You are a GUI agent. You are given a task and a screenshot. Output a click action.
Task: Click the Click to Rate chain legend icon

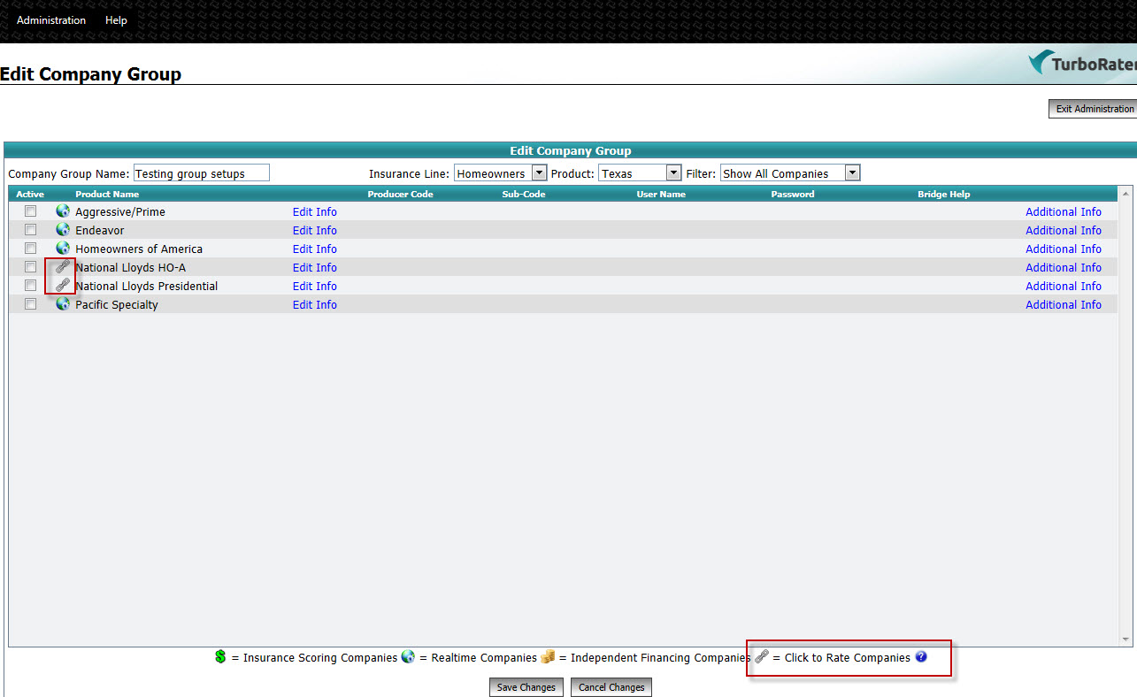pyautogui.click(x=761, y=656)
